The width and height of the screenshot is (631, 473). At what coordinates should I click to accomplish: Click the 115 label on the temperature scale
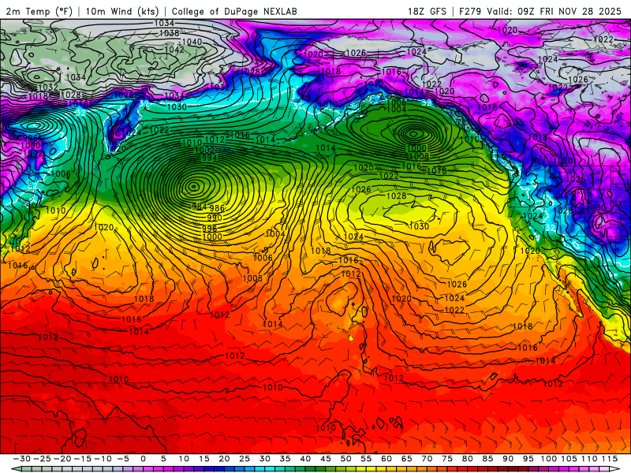click(610, 459)
